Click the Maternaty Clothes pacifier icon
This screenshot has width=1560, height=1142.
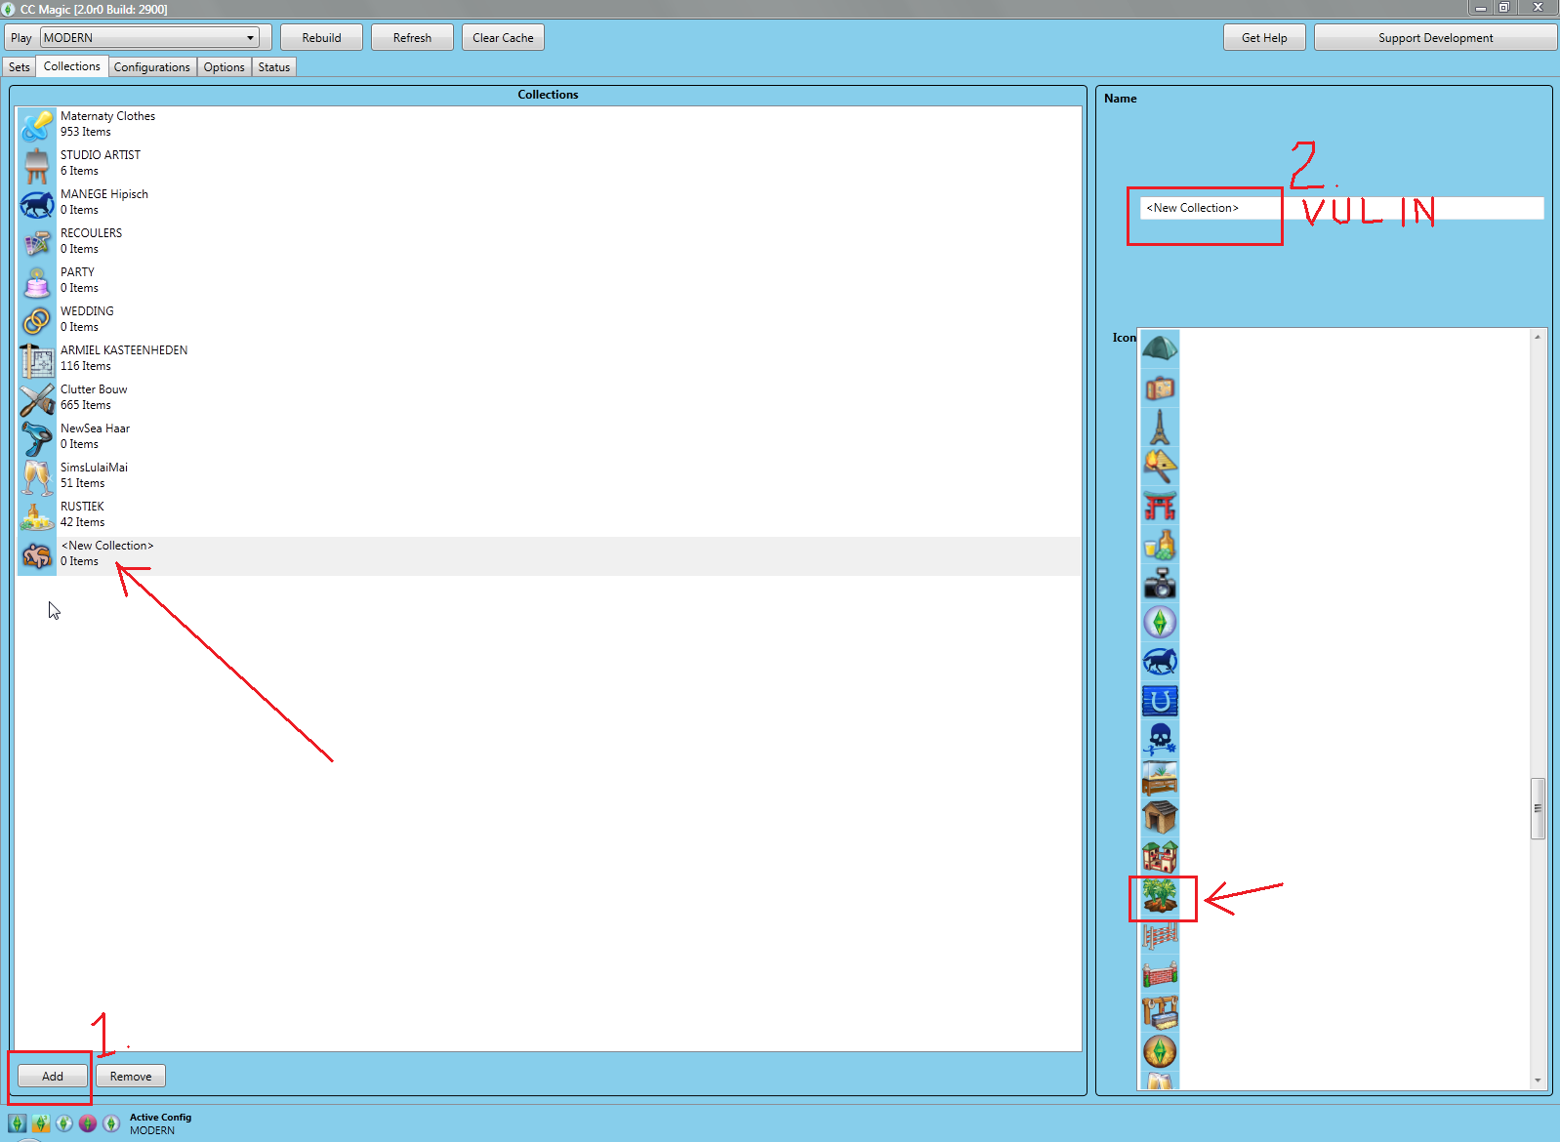coord(37,126)
